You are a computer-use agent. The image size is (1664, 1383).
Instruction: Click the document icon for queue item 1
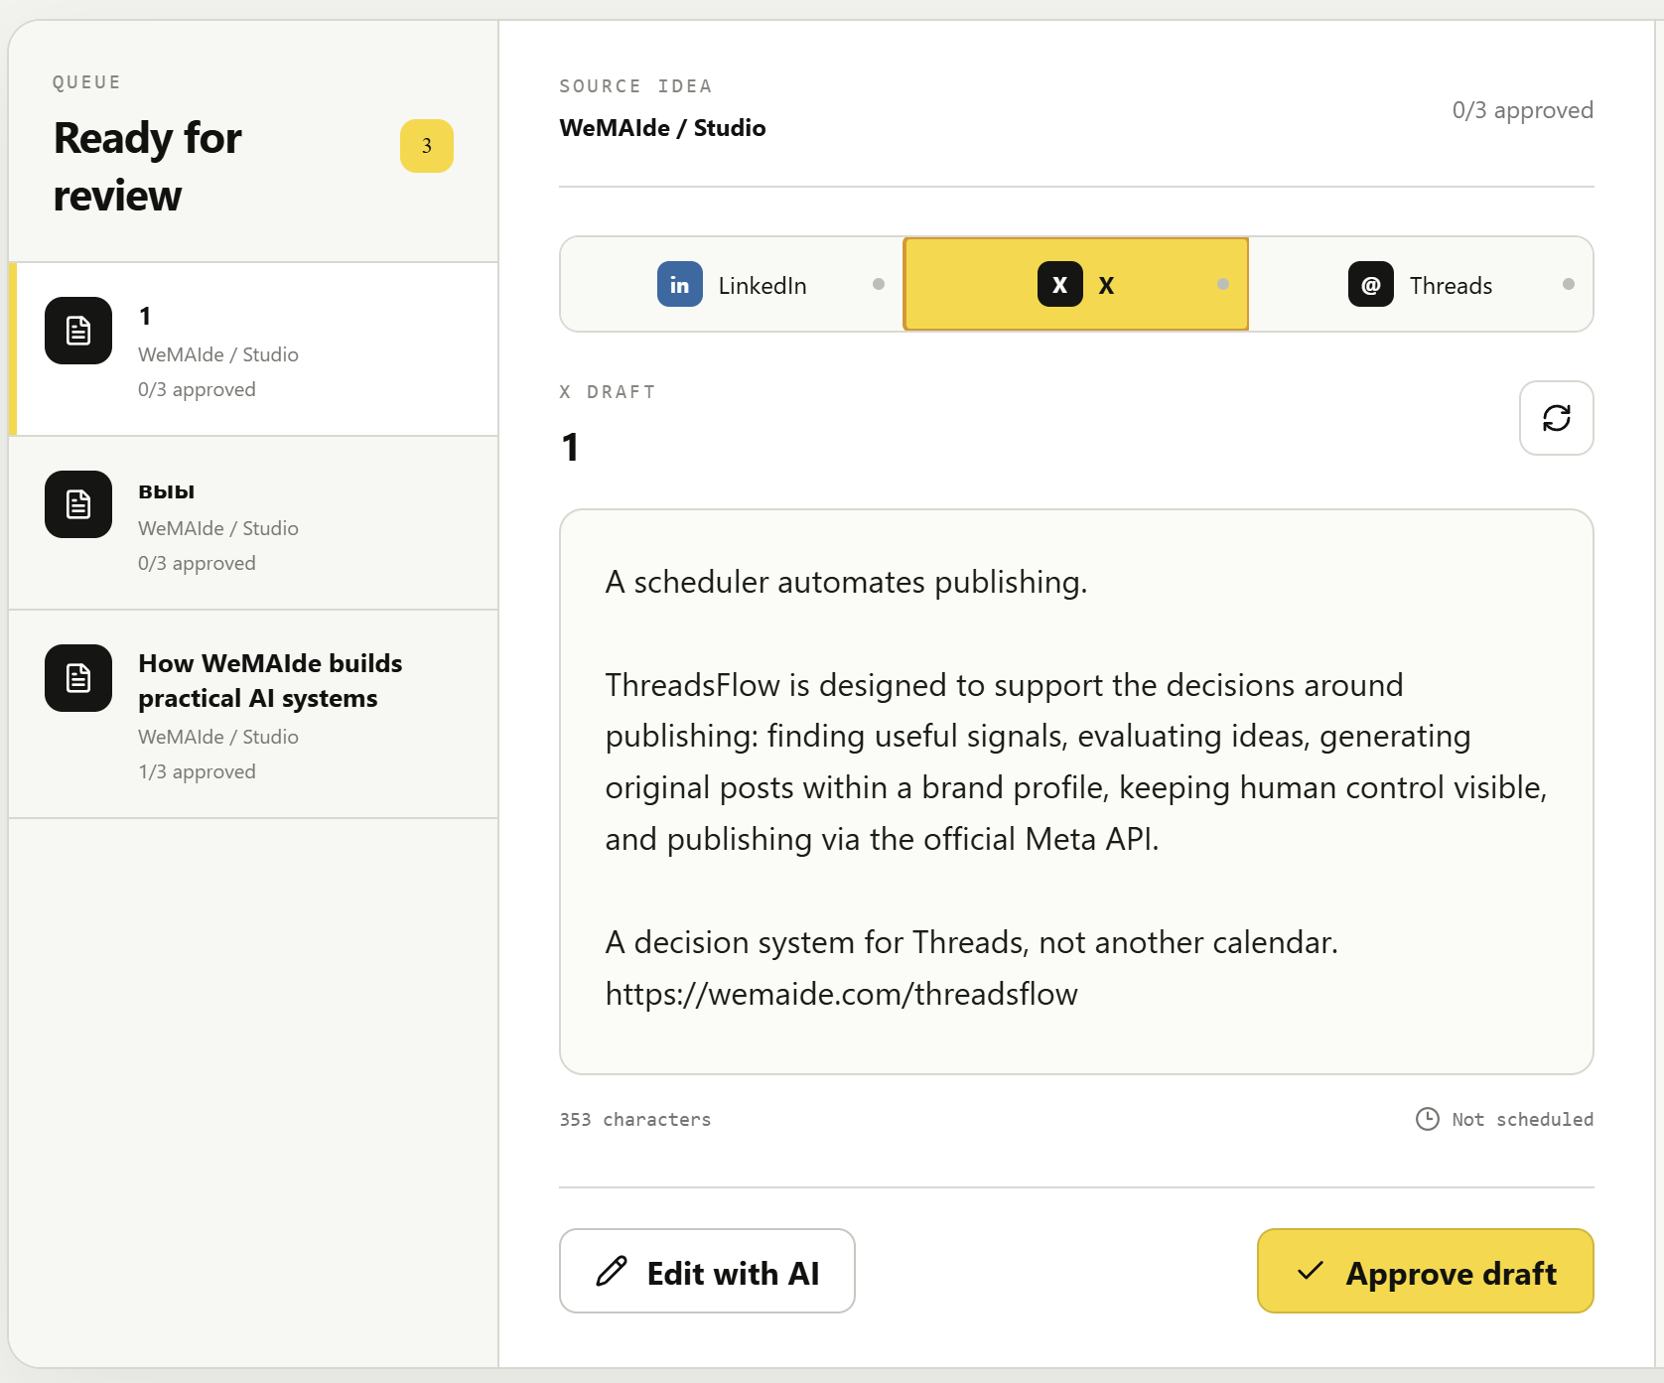78,331
